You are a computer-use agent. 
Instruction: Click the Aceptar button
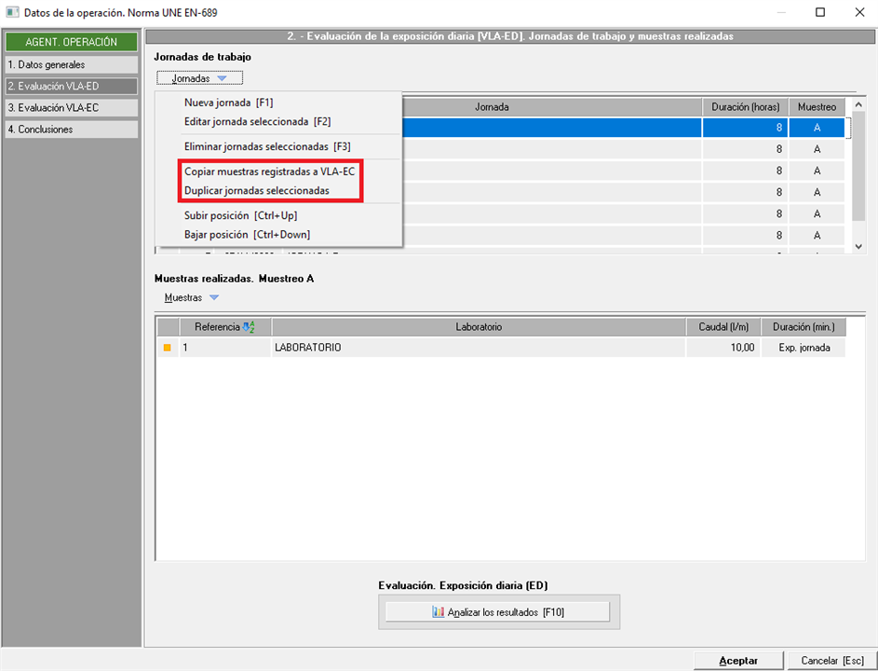click(738, 661)
